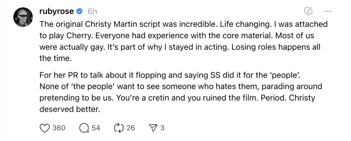Click the text 'deserved better.'
Screen dimensions: 351x141
coord(70,109)
